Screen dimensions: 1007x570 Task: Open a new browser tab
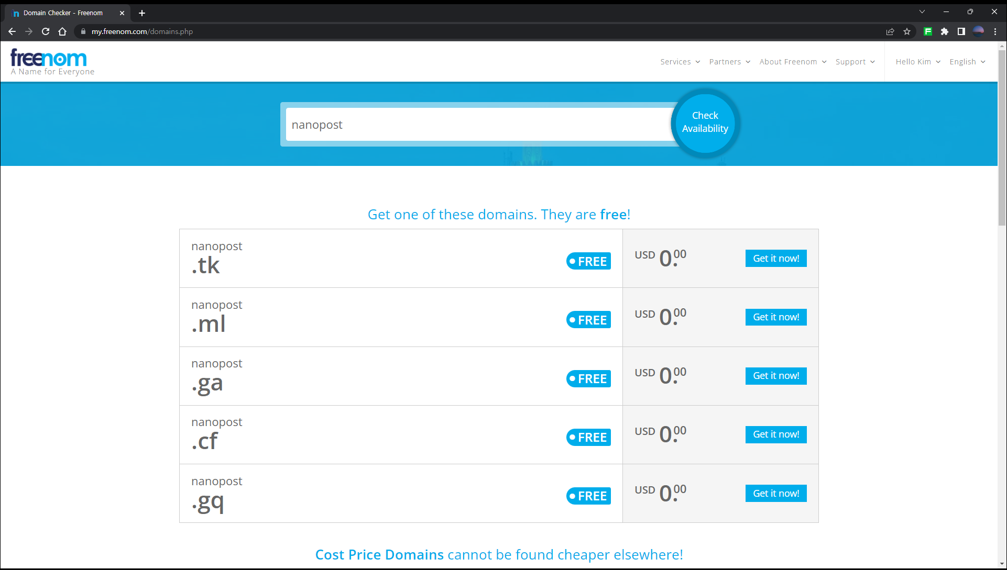tap(142, 13)
